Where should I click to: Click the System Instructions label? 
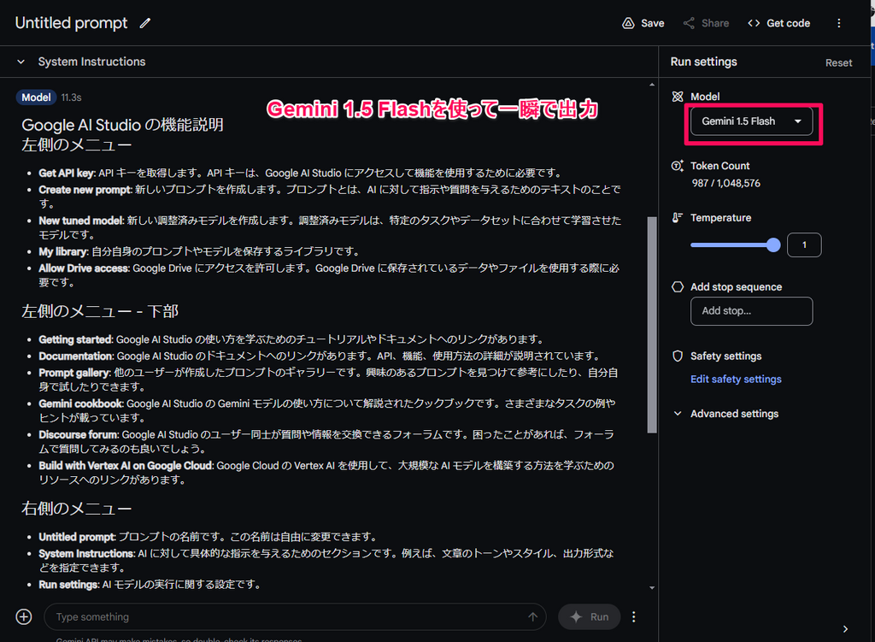pos(91,62)
